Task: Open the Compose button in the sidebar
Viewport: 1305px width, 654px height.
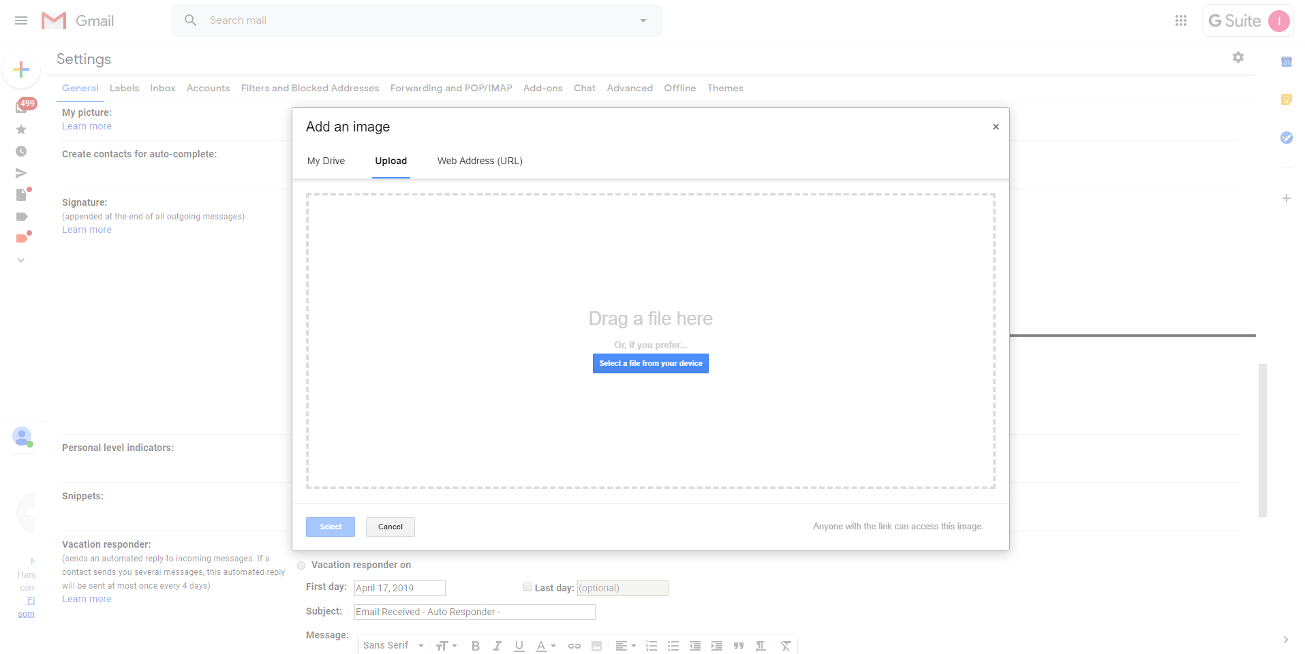Action: (x=21, y=69)
